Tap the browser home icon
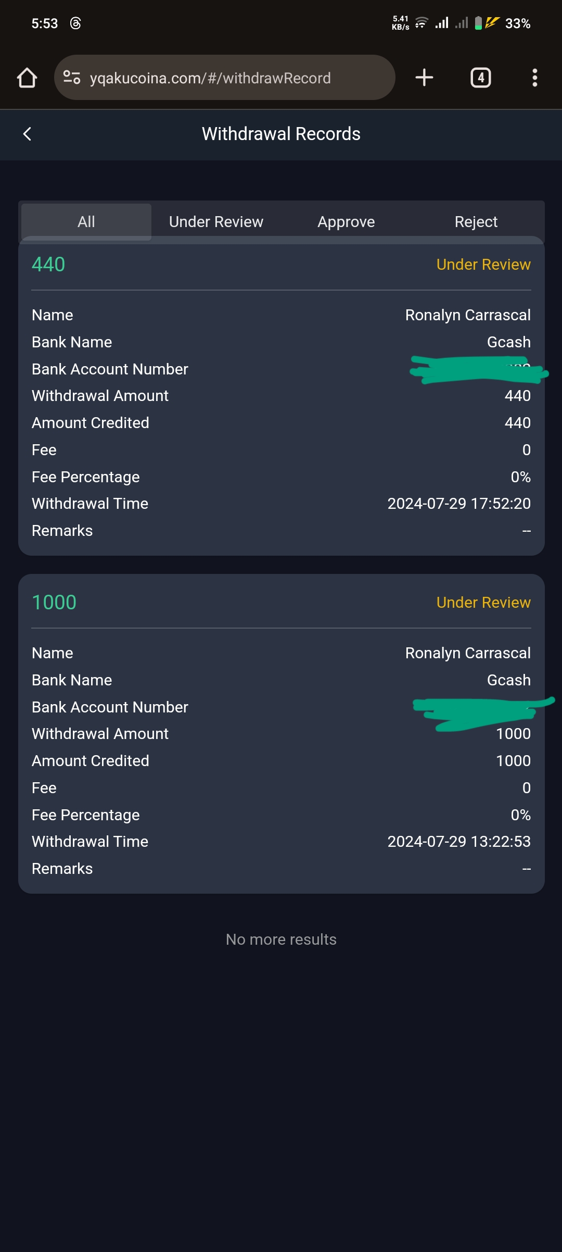Viewport: 562px width, 1252px height. tap(27, 78)
